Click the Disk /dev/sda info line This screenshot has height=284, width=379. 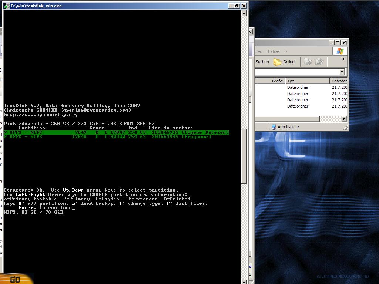click(79, 124)
